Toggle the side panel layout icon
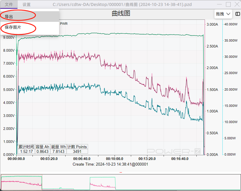241x191 pixels. (237, 14)
